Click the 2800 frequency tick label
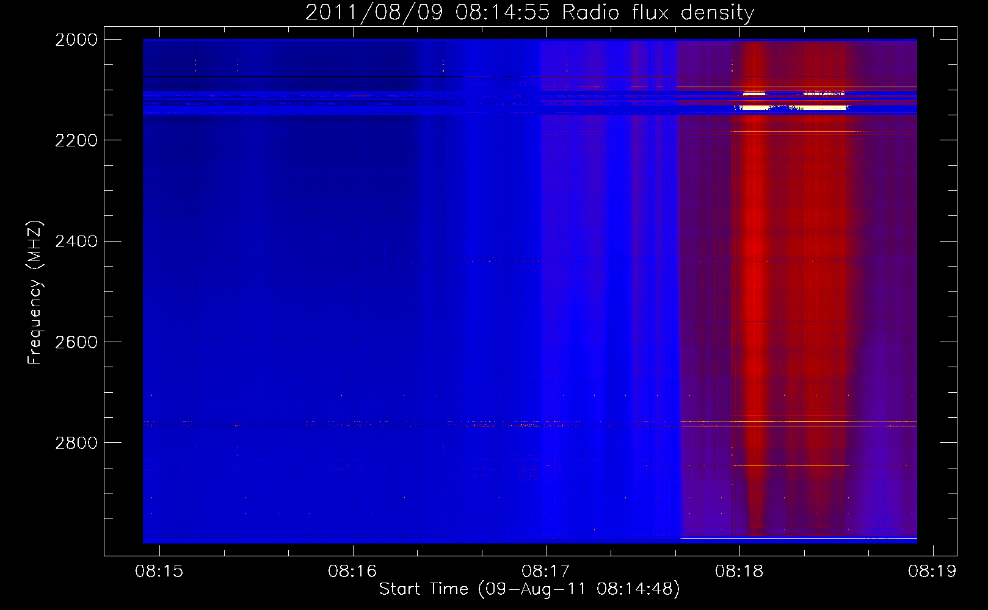The width and height of the screenshot is (988, 610). pos(76,443)
